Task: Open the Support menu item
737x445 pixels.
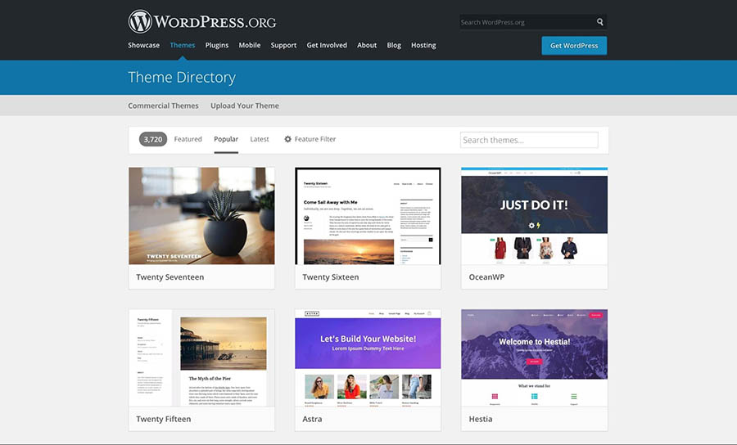Action: (x=283, y=45)
